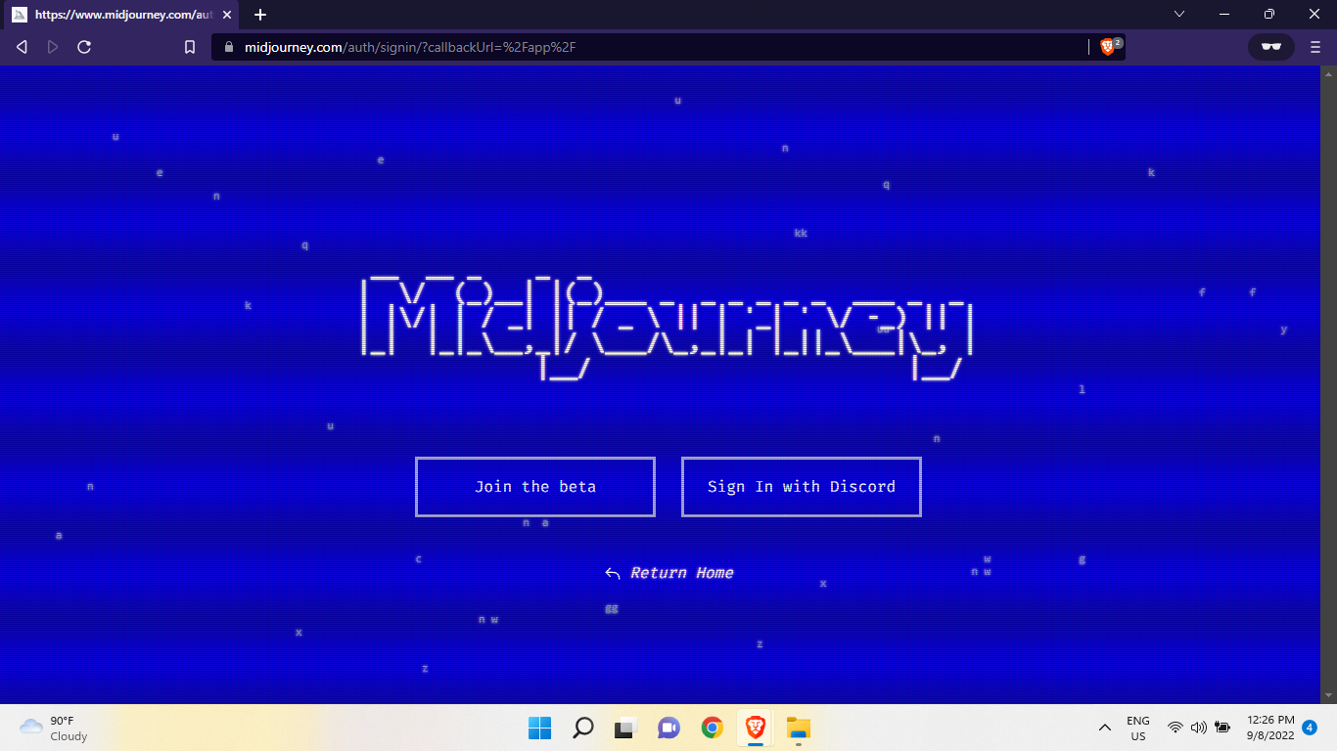Switch the ENG US input language

point(1138,729)
